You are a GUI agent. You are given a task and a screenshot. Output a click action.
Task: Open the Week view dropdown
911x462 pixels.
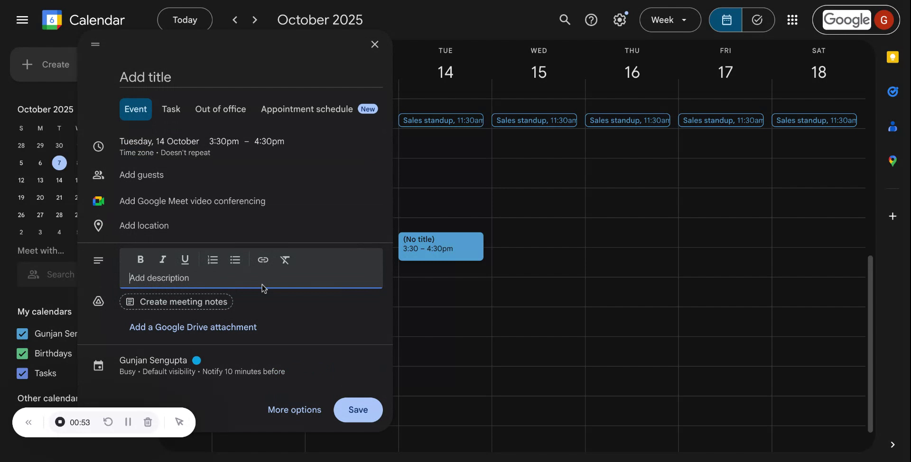669,19
